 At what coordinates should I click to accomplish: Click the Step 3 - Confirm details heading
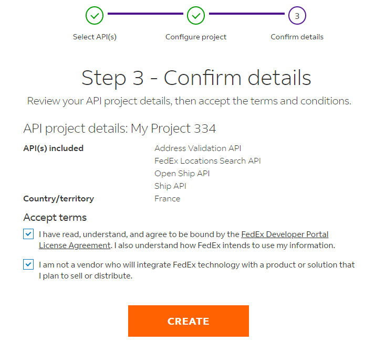pos(196,78)
